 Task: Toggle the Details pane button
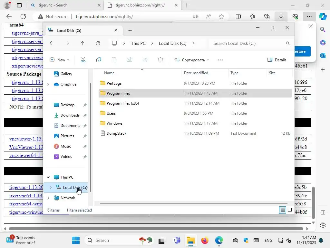tap(277, 60)
